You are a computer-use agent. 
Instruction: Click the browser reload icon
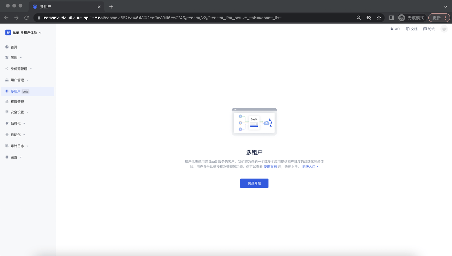click(26, 18)
